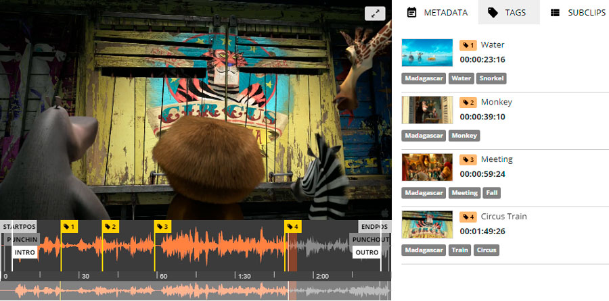The width and height of the screenshot is (609, 301).
Task: Click timeline marker 2 on waveform
Action: tap(111, 227)
